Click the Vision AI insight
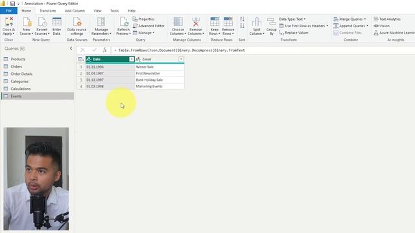The width and height of the screenshot is (415, 233). click(x=382, y=26)
